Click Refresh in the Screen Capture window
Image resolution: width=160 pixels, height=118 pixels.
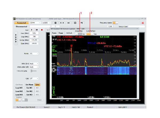[x=69, y=33]
